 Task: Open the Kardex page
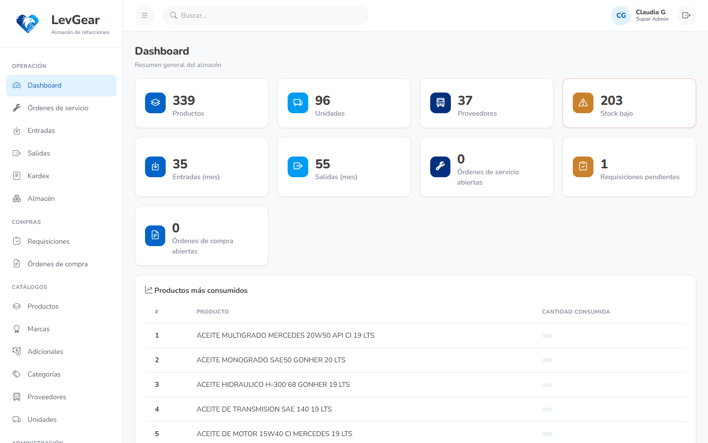click(61, 176)
